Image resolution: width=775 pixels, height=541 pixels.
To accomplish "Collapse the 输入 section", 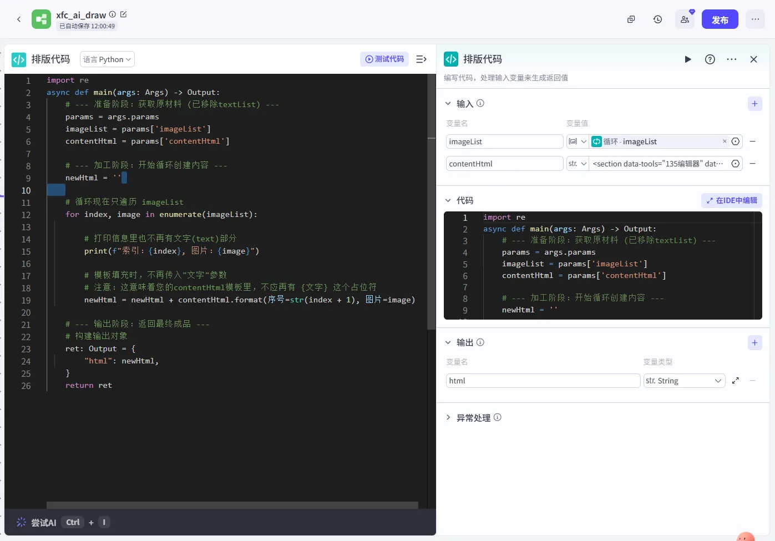I will click(448, 104).
